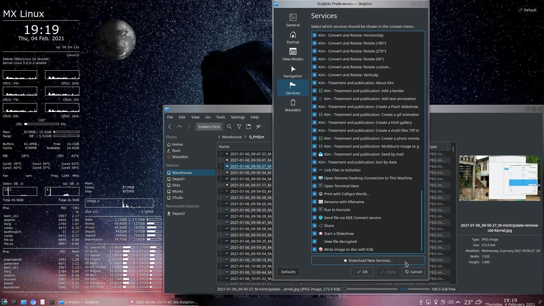Screen dimensions: 544x306
Task: Go to Root in Places panel
Action: click(x=191, y=150)
